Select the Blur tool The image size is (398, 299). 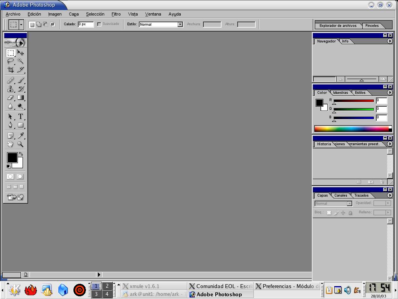[10, 106]
